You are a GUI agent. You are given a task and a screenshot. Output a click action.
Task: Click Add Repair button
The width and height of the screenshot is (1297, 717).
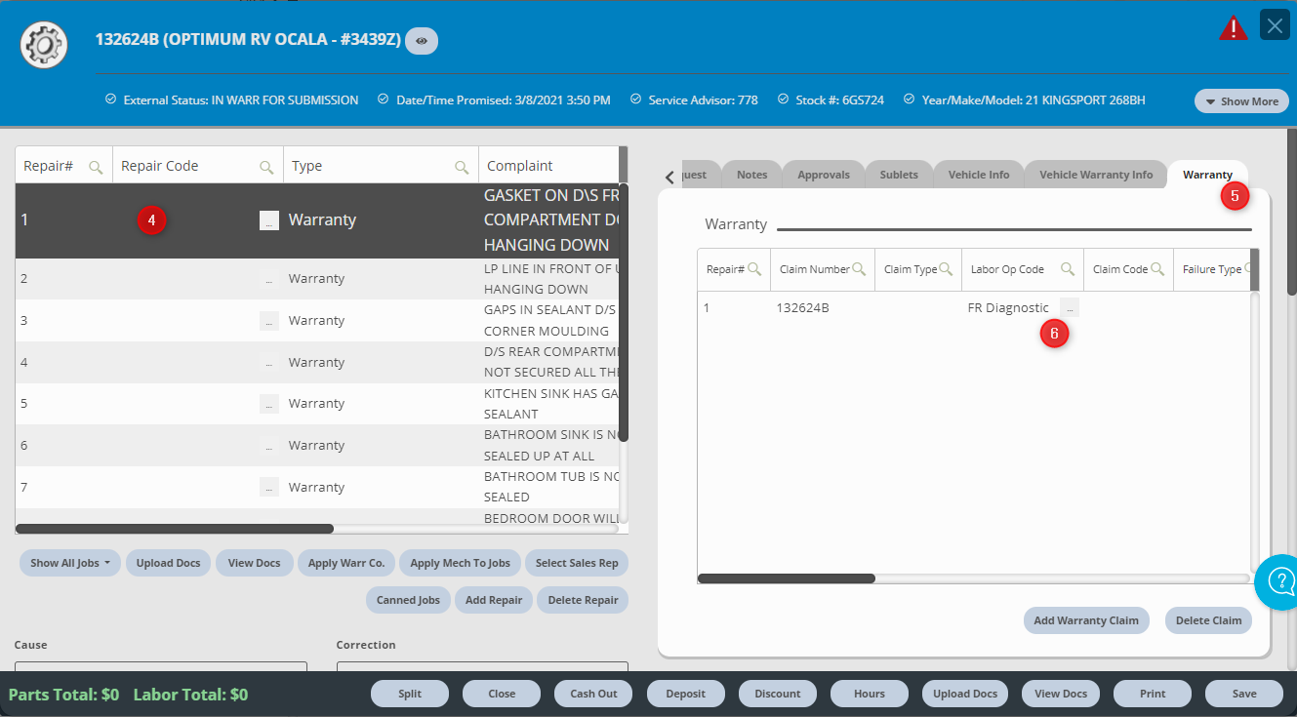pyautogui.click(x=494, y=600)
